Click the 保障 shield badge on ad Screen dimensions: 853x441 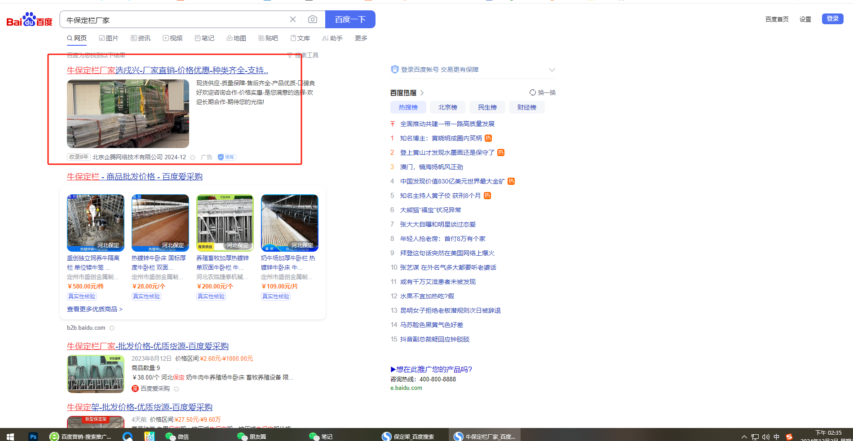coord(227,157)
